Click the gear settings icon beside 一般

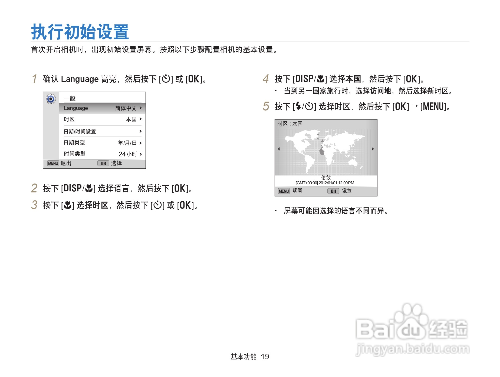pyautogui.click(x=51, y=99)
